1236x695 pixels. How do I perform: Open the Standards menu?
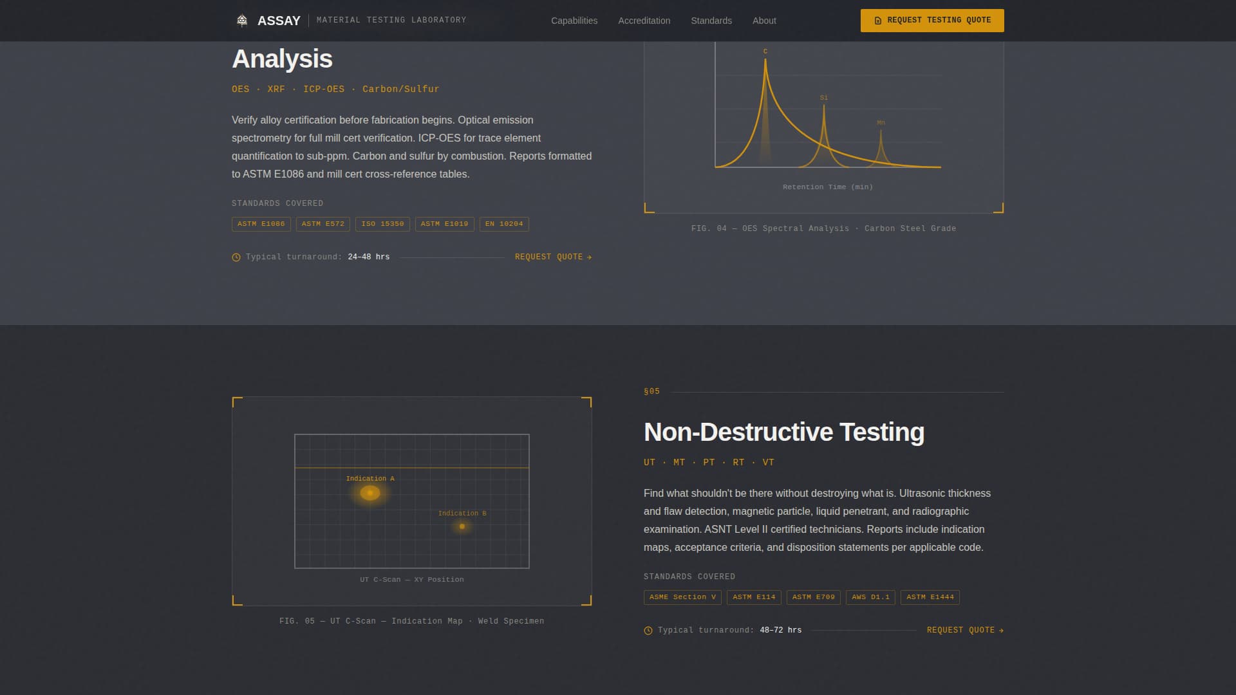[x=711, y=20]
